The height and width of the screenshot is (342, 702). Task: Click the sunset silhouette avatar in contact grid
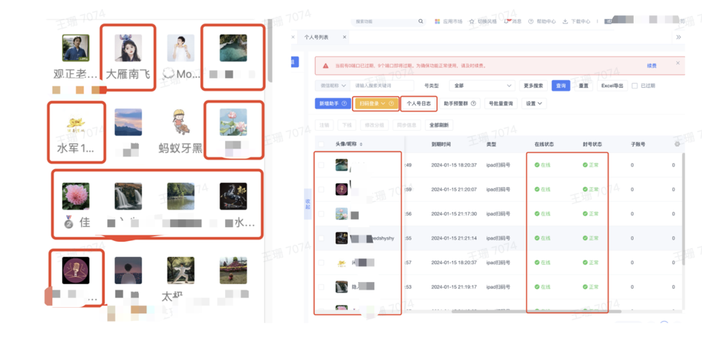pos(128,270)
